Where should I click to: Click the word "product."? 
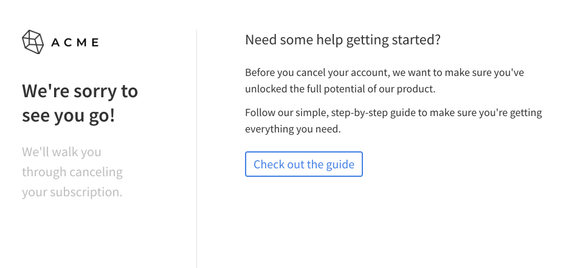(x=416, y=89)
